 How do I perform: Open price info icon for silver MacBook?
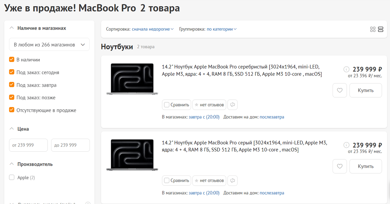click(x=346, y=69)
